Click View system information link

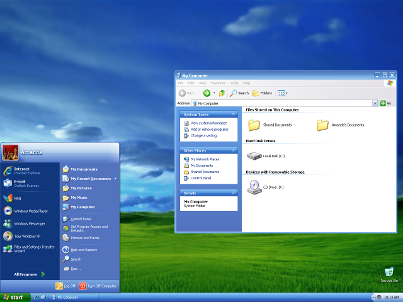pos(209,123)
